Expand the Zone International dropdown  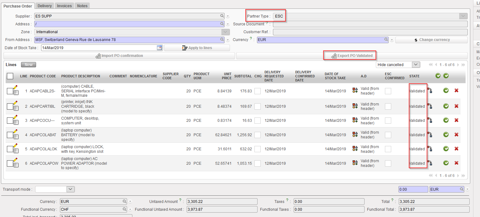(x=226, y=32)
